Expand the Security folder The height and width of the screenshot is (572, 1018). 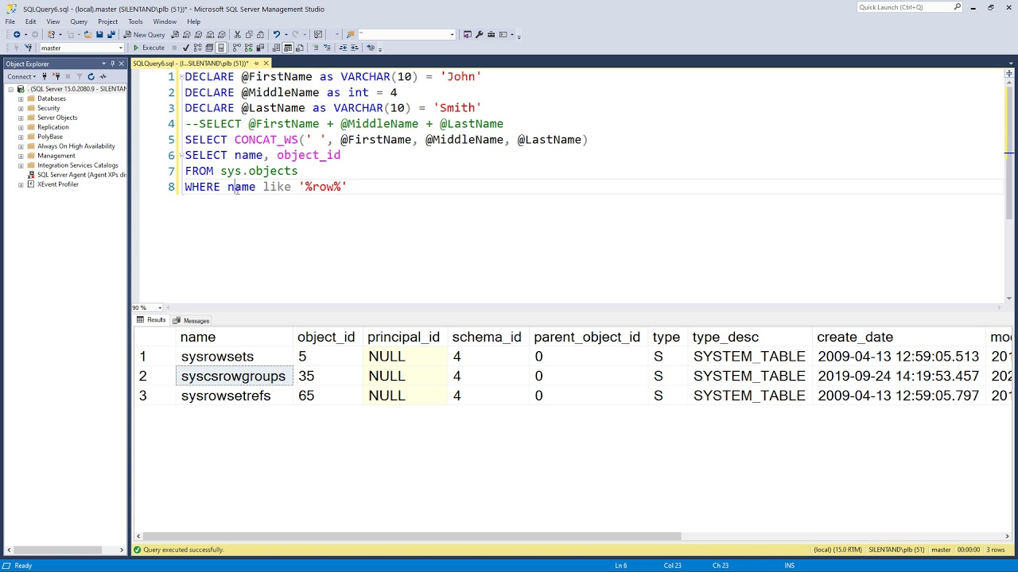coord(21,108)
